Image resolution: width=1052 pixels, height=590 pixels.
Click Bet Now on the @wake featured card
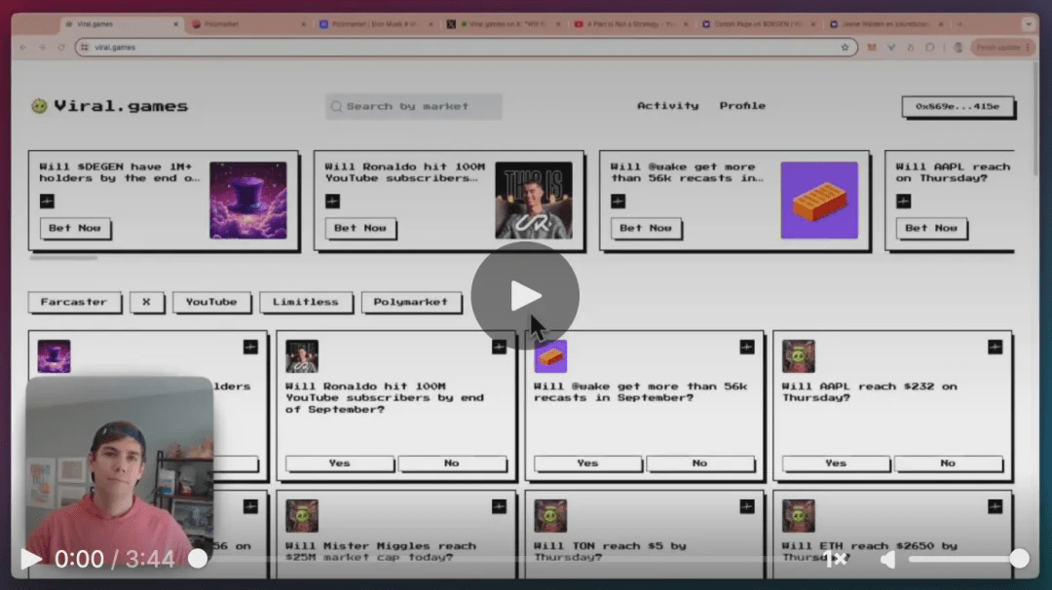646,228
